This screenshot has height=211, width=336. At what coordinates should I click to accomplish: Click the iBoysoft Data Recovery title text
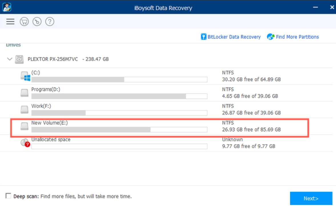pos(163,8)
